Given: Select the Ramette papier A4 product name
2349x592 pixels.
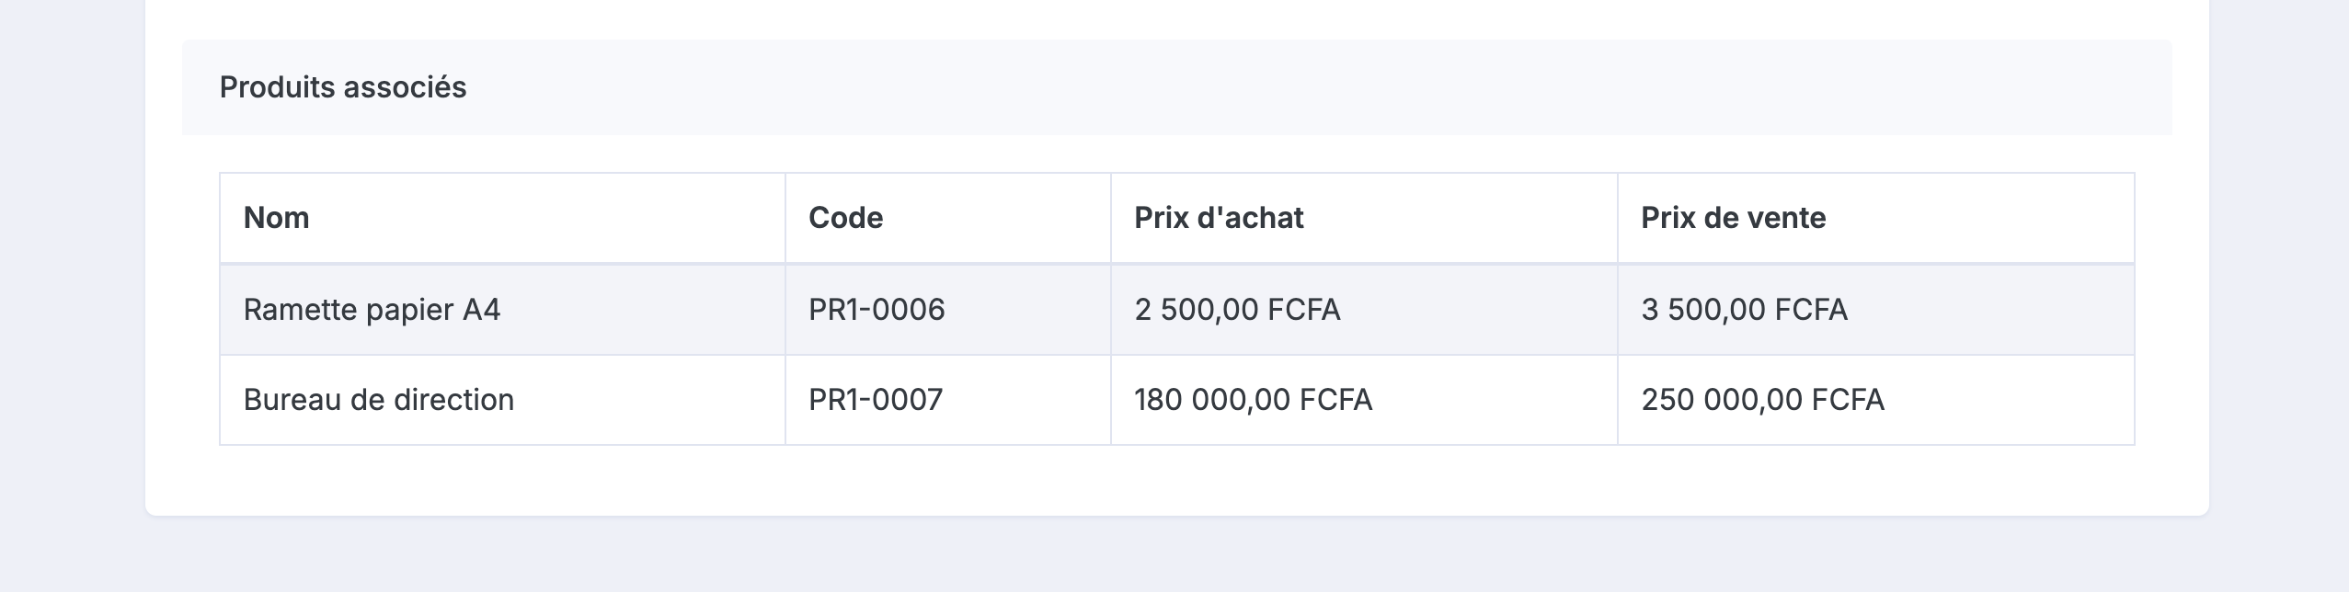Looking at the screenshot, I should click(x=372, y=310).
